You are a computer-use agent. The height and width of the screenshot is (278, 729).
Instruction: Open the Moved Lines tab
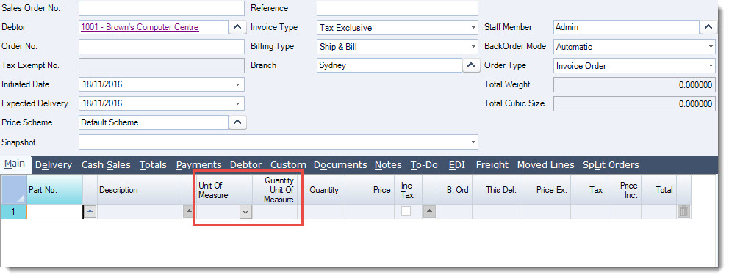click(x=546, y=165)
